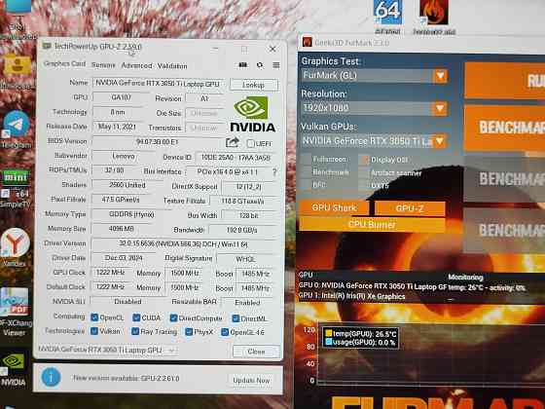The width and height of the screenshot is (545, 409).
Task: Switch to the Graphics Card tab
Action: (x=64, y=63)
